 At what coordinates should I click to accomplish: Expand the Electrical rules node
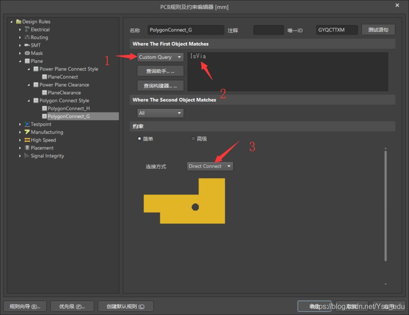(20, 30)
